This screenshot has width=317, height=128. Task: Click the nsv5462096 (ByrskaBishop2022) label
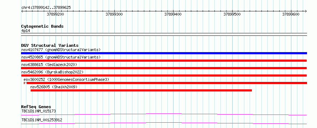tap(52, 72)
